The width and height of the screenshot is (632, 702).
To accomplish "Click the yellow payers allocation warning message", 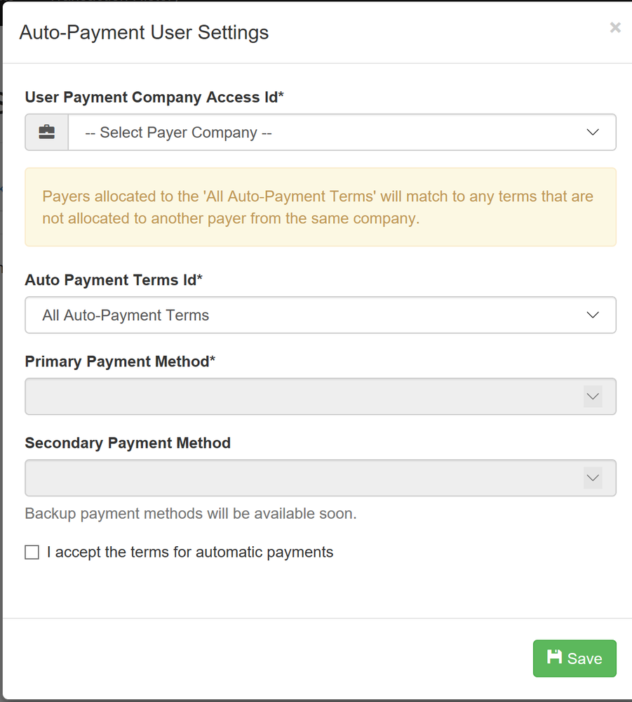I will pos(320,207).
